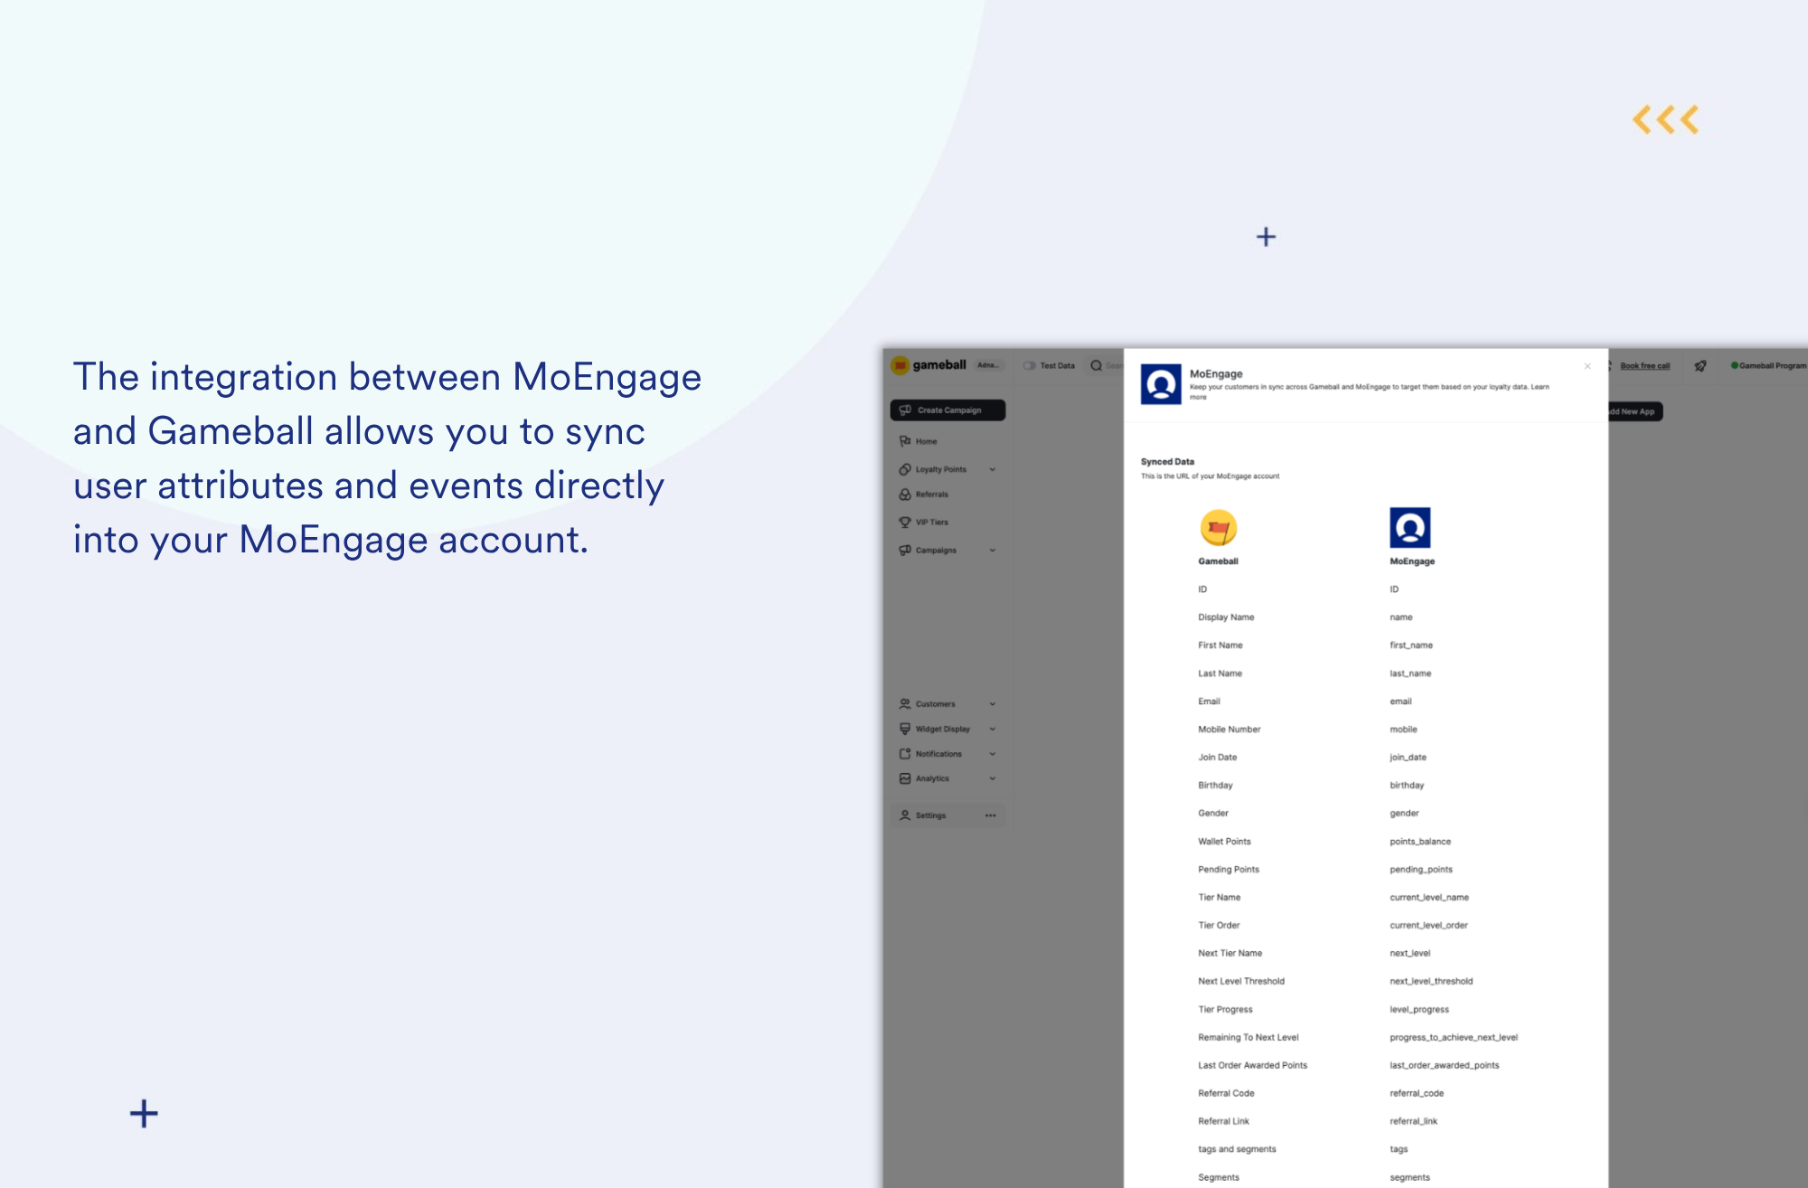Open Home via its flag icon

point(905,441)
